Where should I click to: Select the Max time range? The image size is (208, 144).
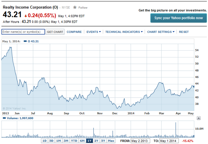click(x=111, y=141)
